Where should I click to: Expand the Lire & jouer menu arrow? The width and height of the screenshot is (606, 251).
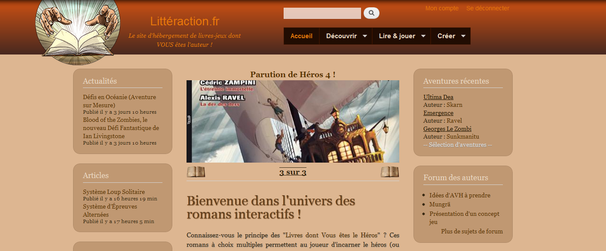(423, 36)
